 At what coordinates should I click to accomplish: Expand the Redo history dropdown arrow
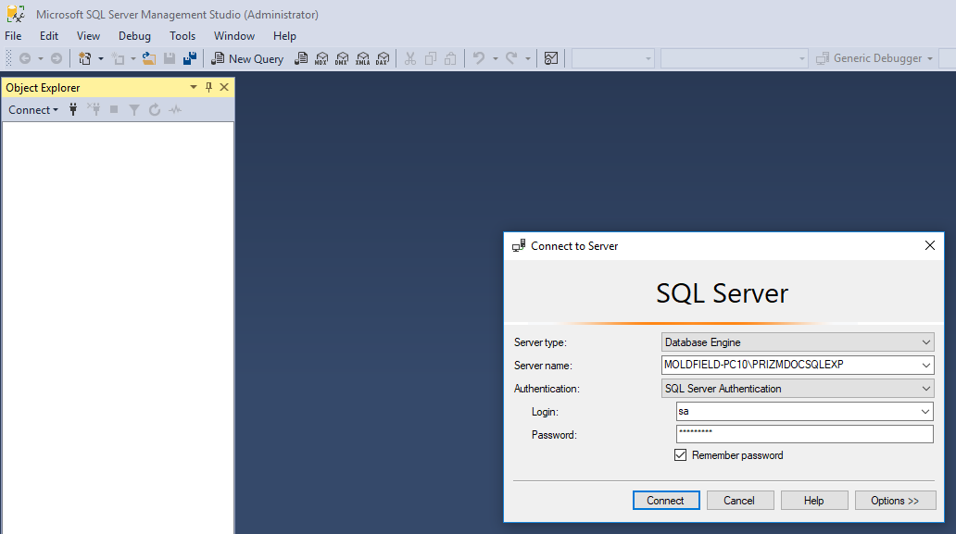click(527, 59)
